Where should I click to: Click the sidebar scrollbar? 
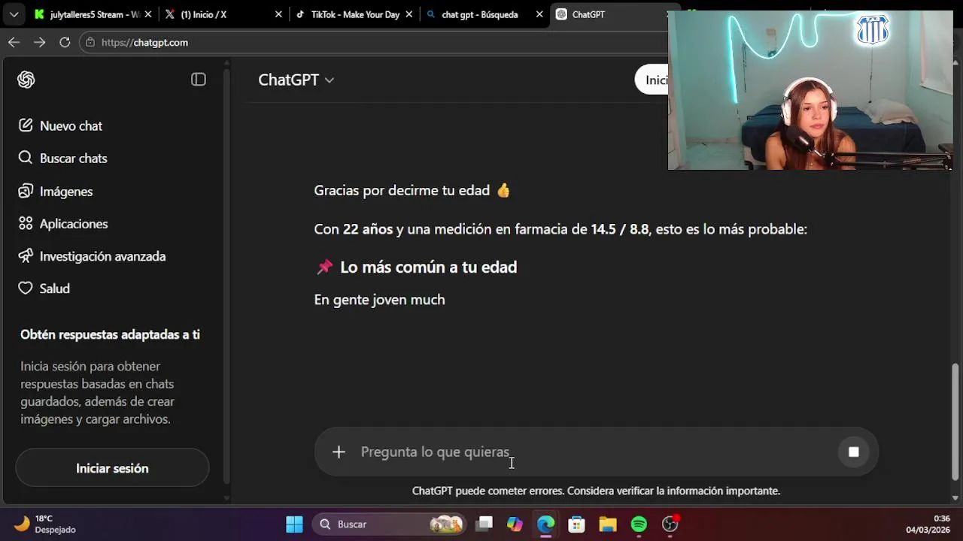click(x=226, y=278)
